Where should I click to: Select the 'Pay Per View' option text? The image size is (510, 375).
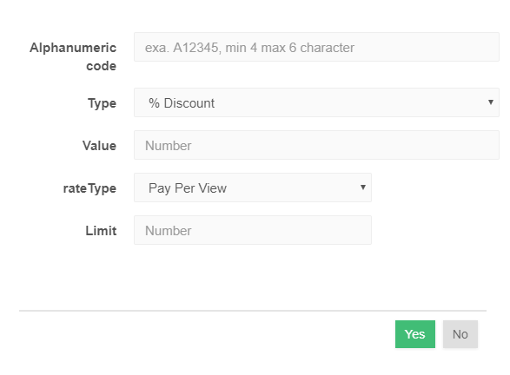coord(188,188)
